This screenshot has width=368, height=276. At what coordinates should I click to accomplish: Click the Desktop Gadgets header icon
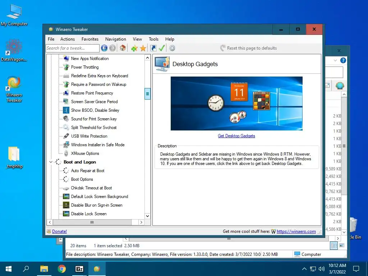(162, 64)
